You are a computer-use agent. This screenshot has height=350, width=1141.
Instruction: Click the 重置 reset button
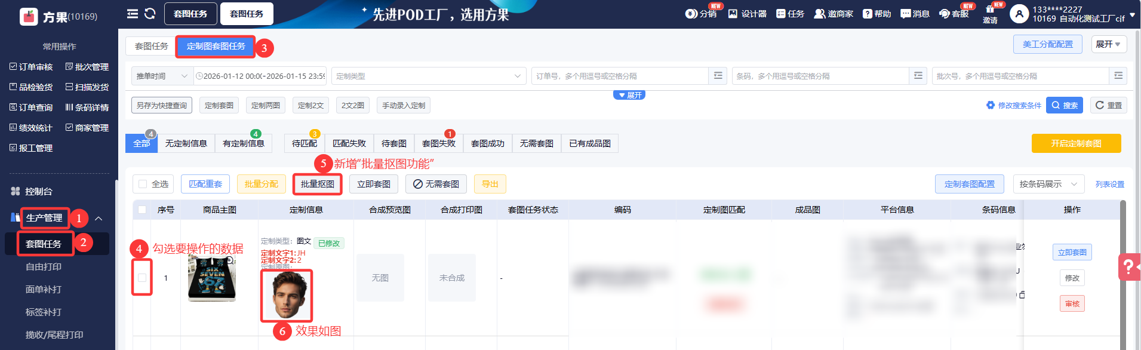[1109, 105]
